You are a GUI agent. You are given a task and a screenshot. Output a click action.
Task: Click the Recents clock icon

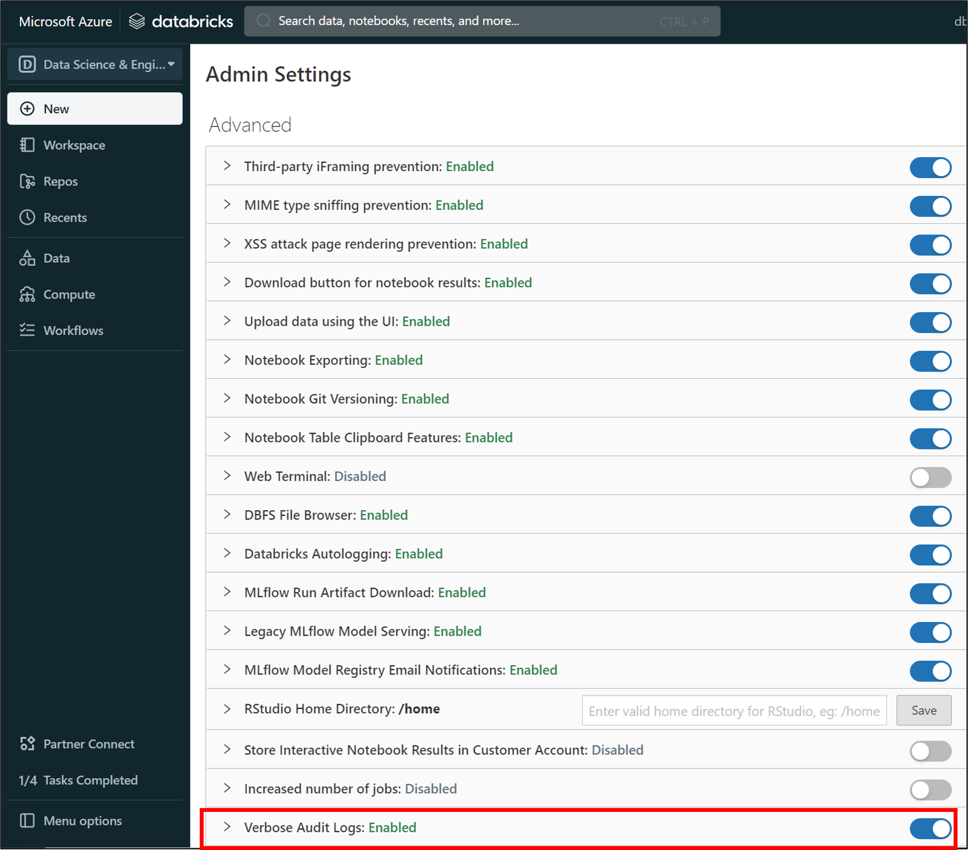(x=27, y=217)
